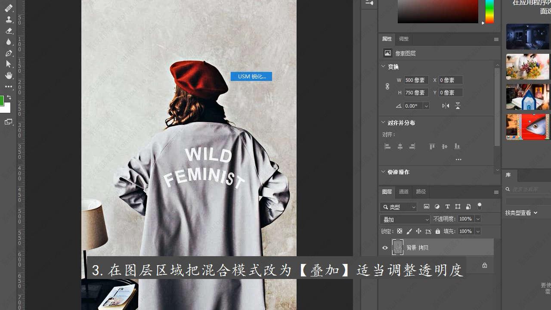Click the W width input field
The height and width of the screenshot is (310, 551).
[x=416, y=80]
